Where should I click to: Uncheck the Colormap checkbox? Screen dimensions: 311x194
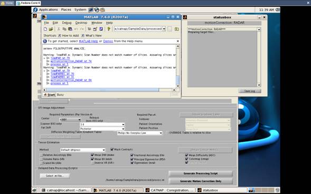click(x=186, y=159)
